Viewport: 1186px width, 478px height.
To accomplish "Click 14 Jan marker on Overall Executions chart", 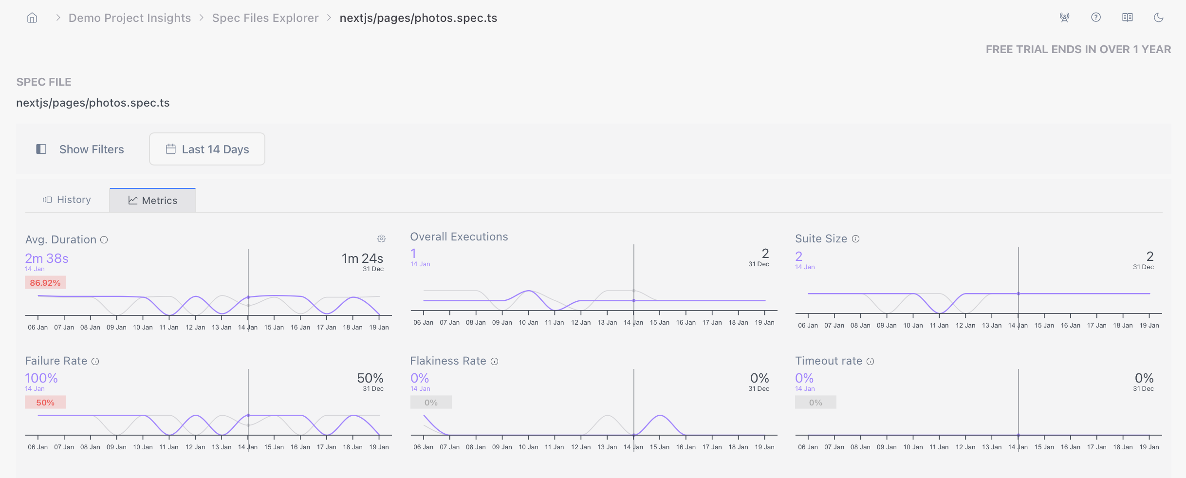I will [633, 300].
